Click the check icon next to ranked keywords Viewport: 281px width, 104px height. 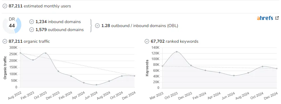pos(147,41)
